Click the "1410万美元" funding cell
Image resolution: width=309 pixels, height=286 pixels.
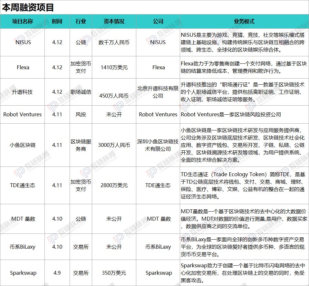pyautogui.click(x=114, y=67)
